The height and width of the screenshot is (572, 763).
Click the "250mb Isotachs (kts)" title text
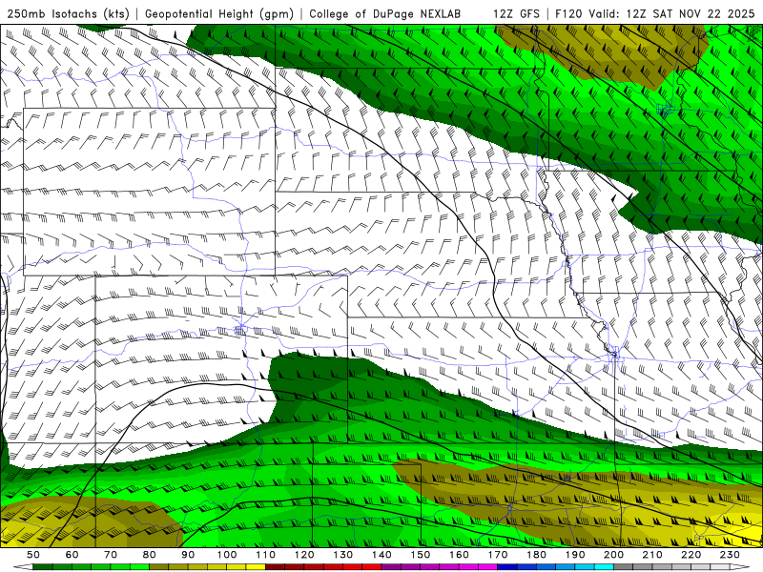coord(68,14)
